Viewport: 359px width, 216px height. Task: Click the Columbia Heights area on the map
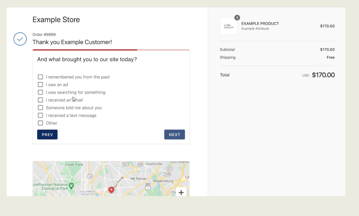87,192
